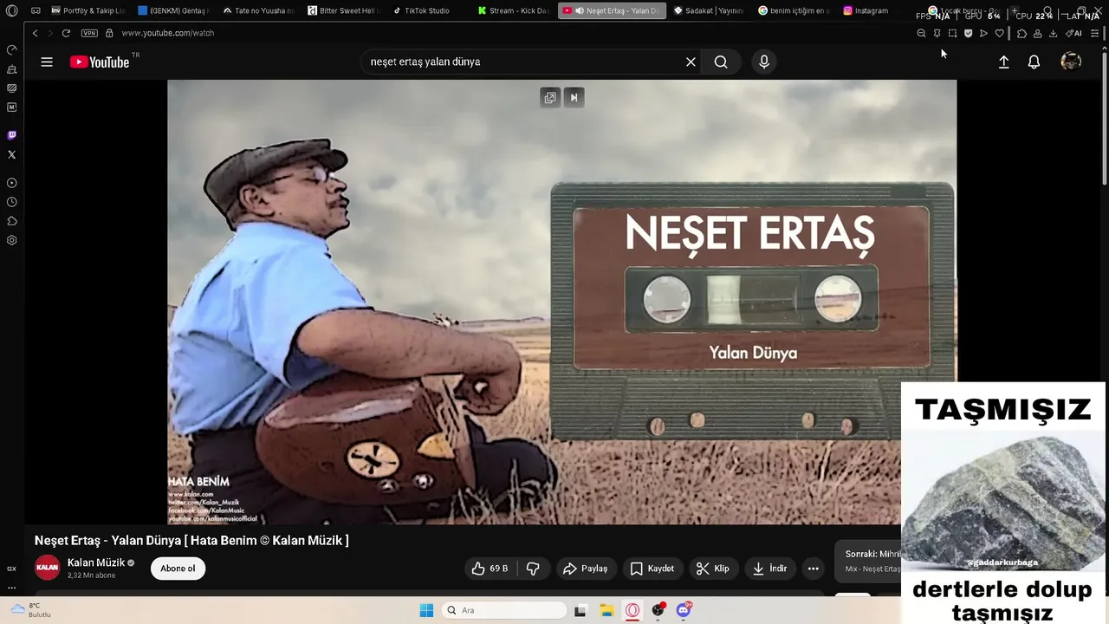The image size is (1109, 624).
Task: Open X (Twitter) panel in sidebar
Action: pos(12,154)
